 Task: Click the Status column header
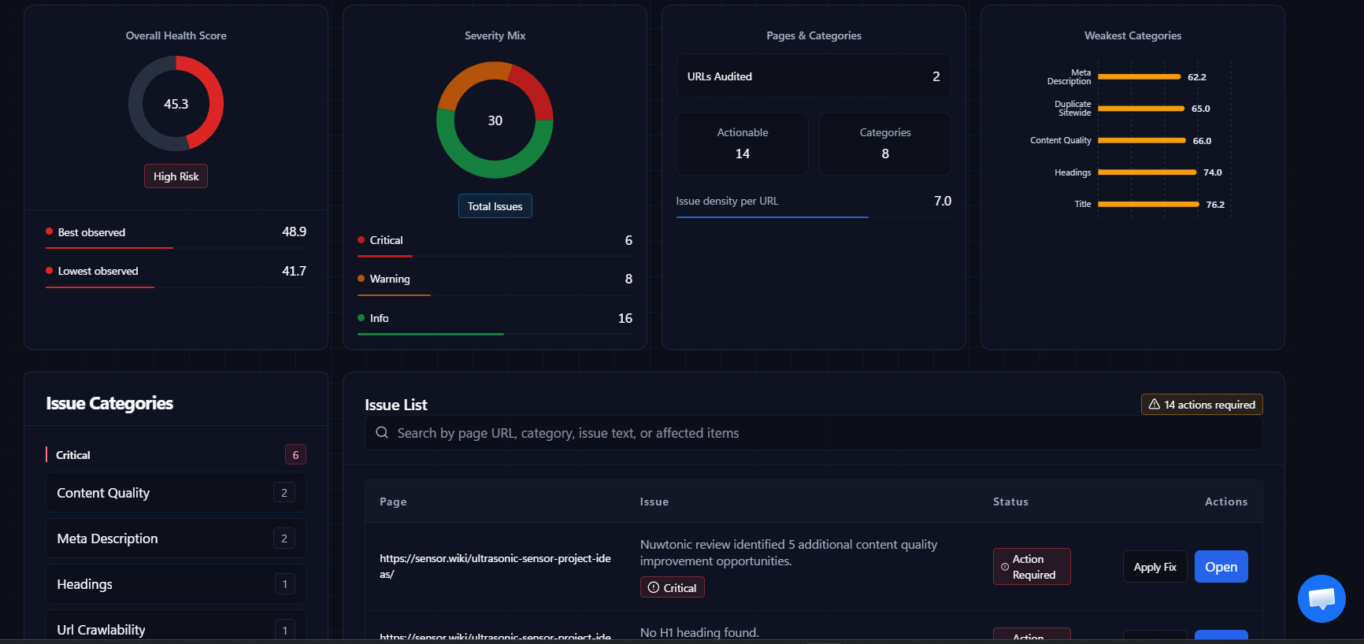1010,502
